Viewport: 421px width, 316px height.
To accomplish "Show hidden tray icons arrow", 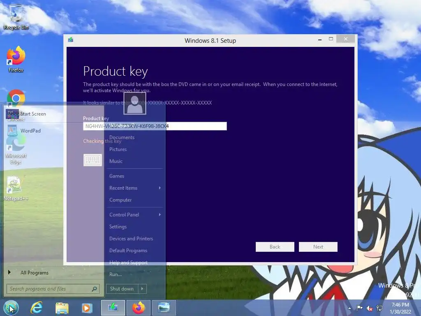I will click(x=349, y=308).
